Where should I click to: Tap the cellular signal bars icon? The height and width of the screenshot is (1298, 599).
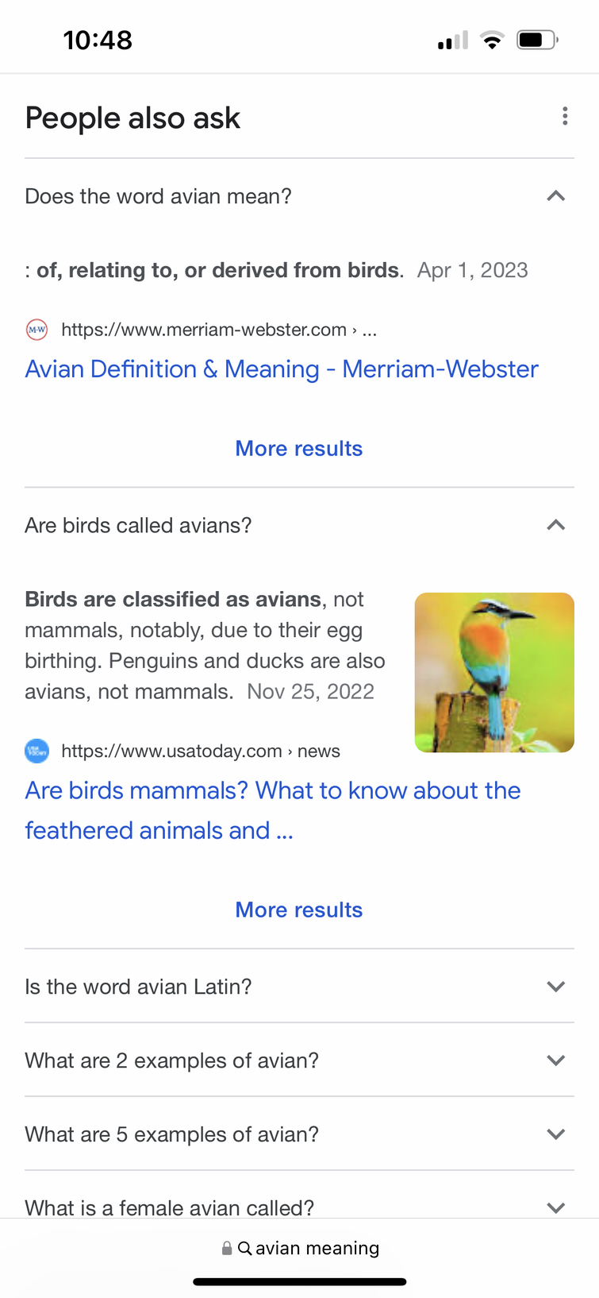(x=453, y=41)
